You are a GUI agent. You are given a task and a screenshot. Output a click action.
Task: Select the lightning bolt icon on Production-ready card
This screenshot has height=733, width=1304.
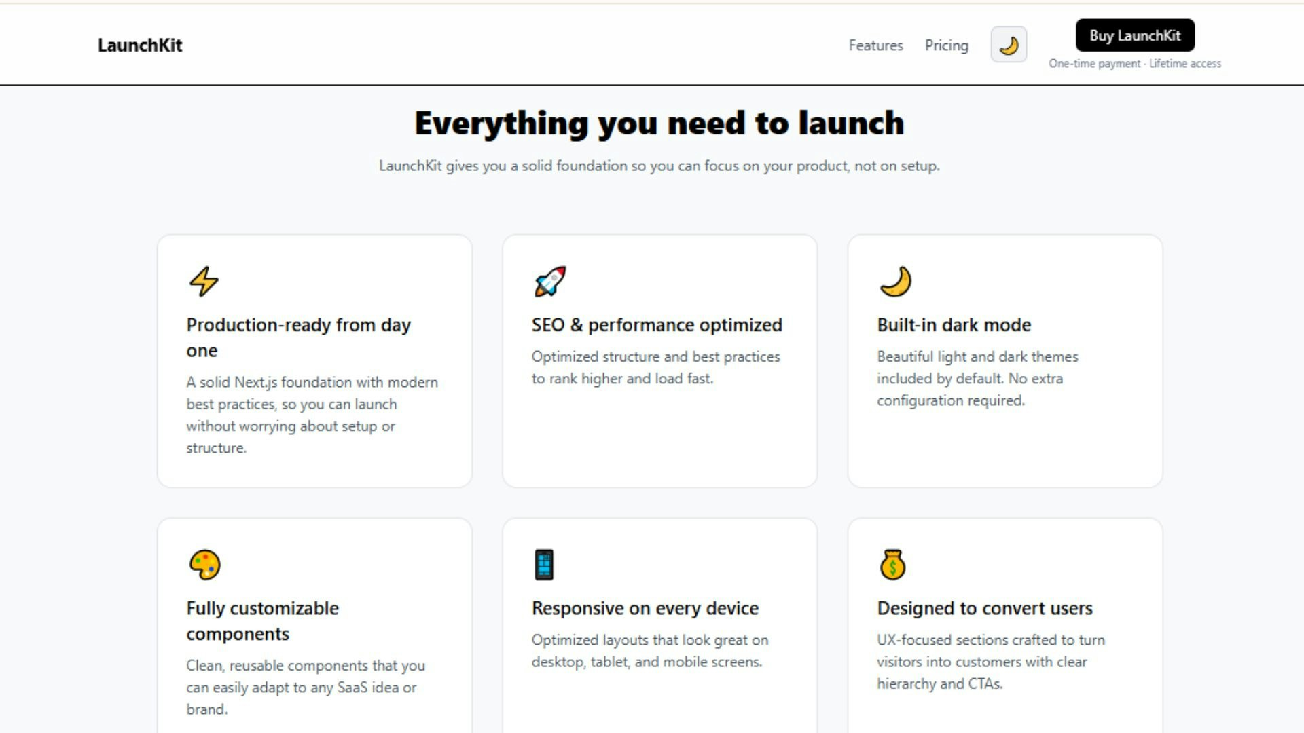(203, 282)
